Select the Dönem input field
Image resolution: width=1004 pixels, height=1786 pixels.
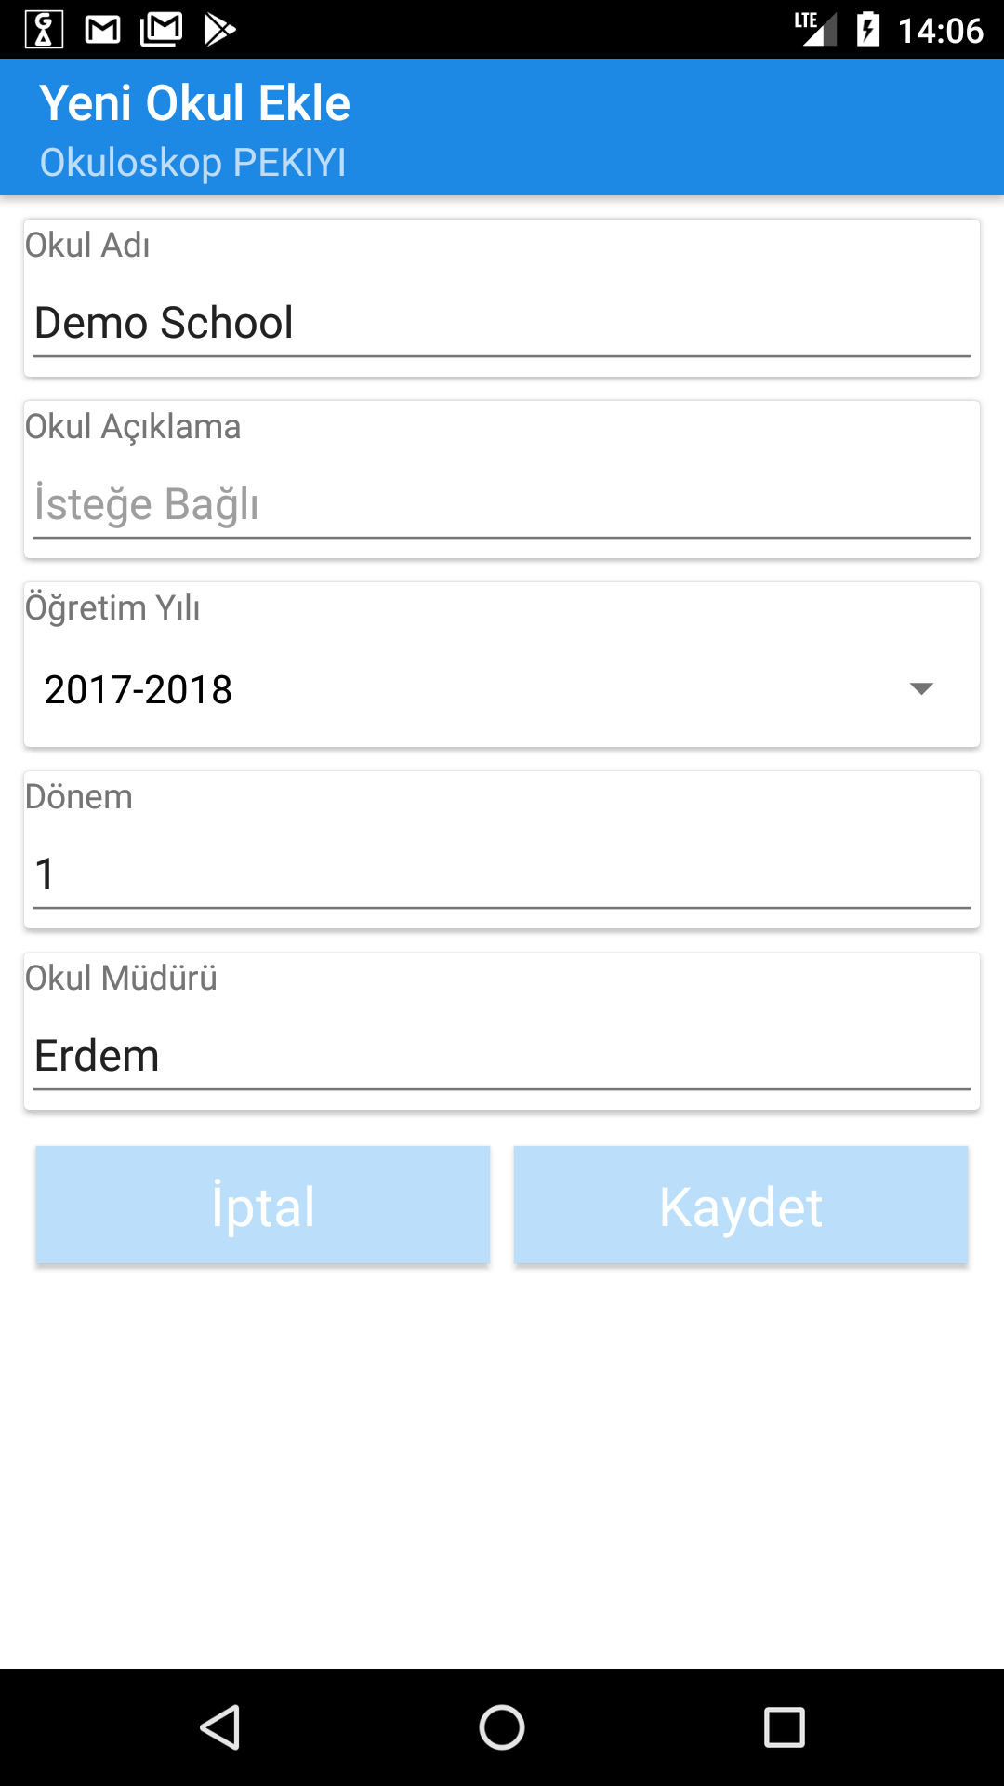(x=502, y=874)
